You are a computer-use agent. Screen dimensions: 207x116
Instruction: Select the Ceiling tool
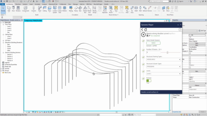click(x=45, y=9)
